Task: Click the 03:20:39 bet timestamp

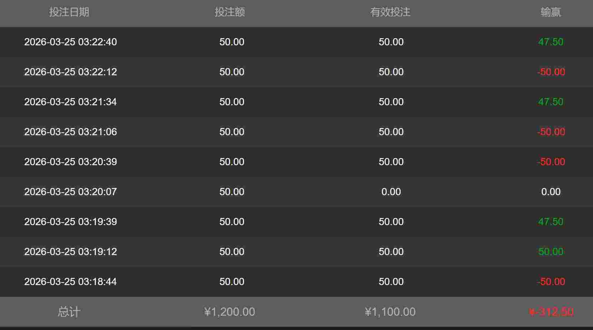Action: [x=70, y=162]
